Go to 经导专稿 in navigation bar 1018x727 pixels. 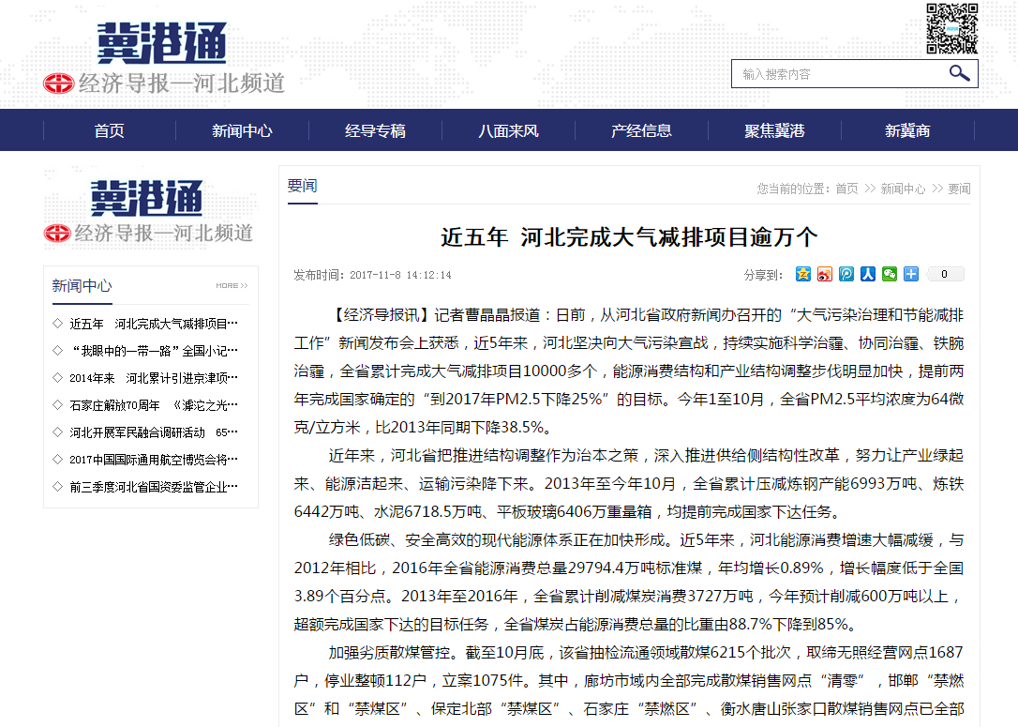(375, 130)
